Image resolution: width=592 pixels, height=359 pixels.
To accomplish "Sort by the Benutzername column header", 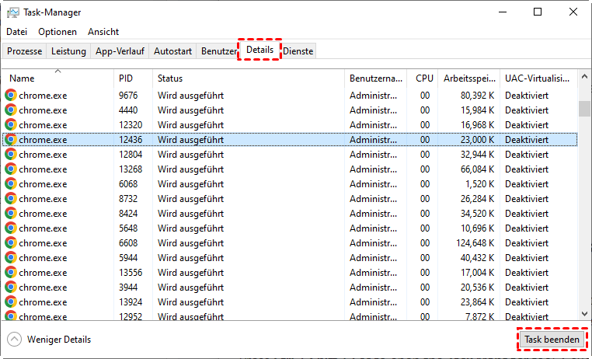I will (376, 78).
